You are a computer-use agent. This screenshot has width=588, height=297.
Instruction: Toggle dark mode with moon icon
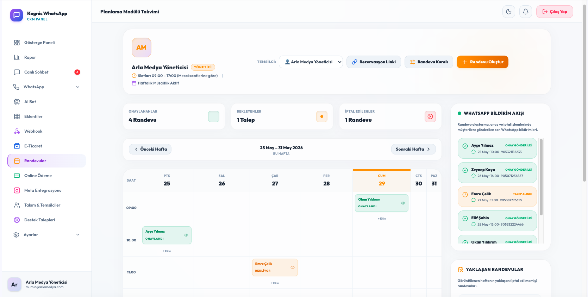509,12
